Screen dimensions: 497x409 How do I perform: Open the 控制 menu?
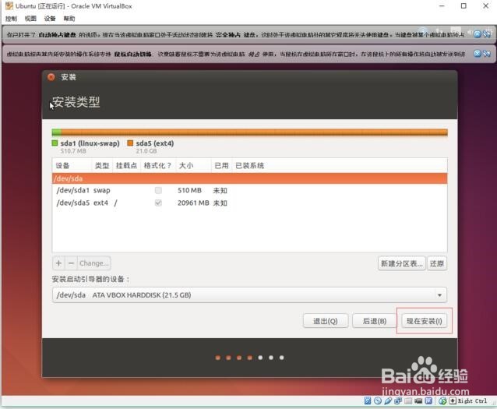(x=12, y=19)
